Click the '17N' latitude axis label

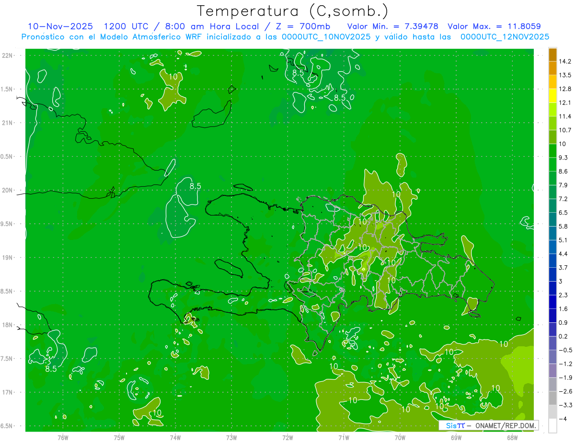[8, 393]
